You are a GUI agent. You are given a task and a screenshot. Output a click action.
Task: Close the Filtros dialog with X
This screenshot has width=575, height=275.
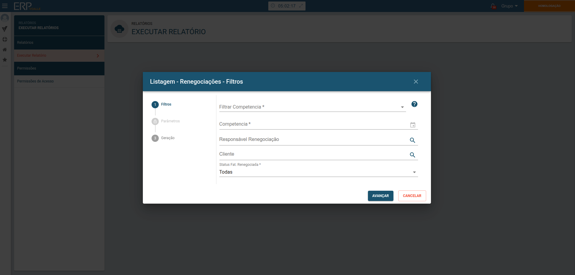pos(416,82)
